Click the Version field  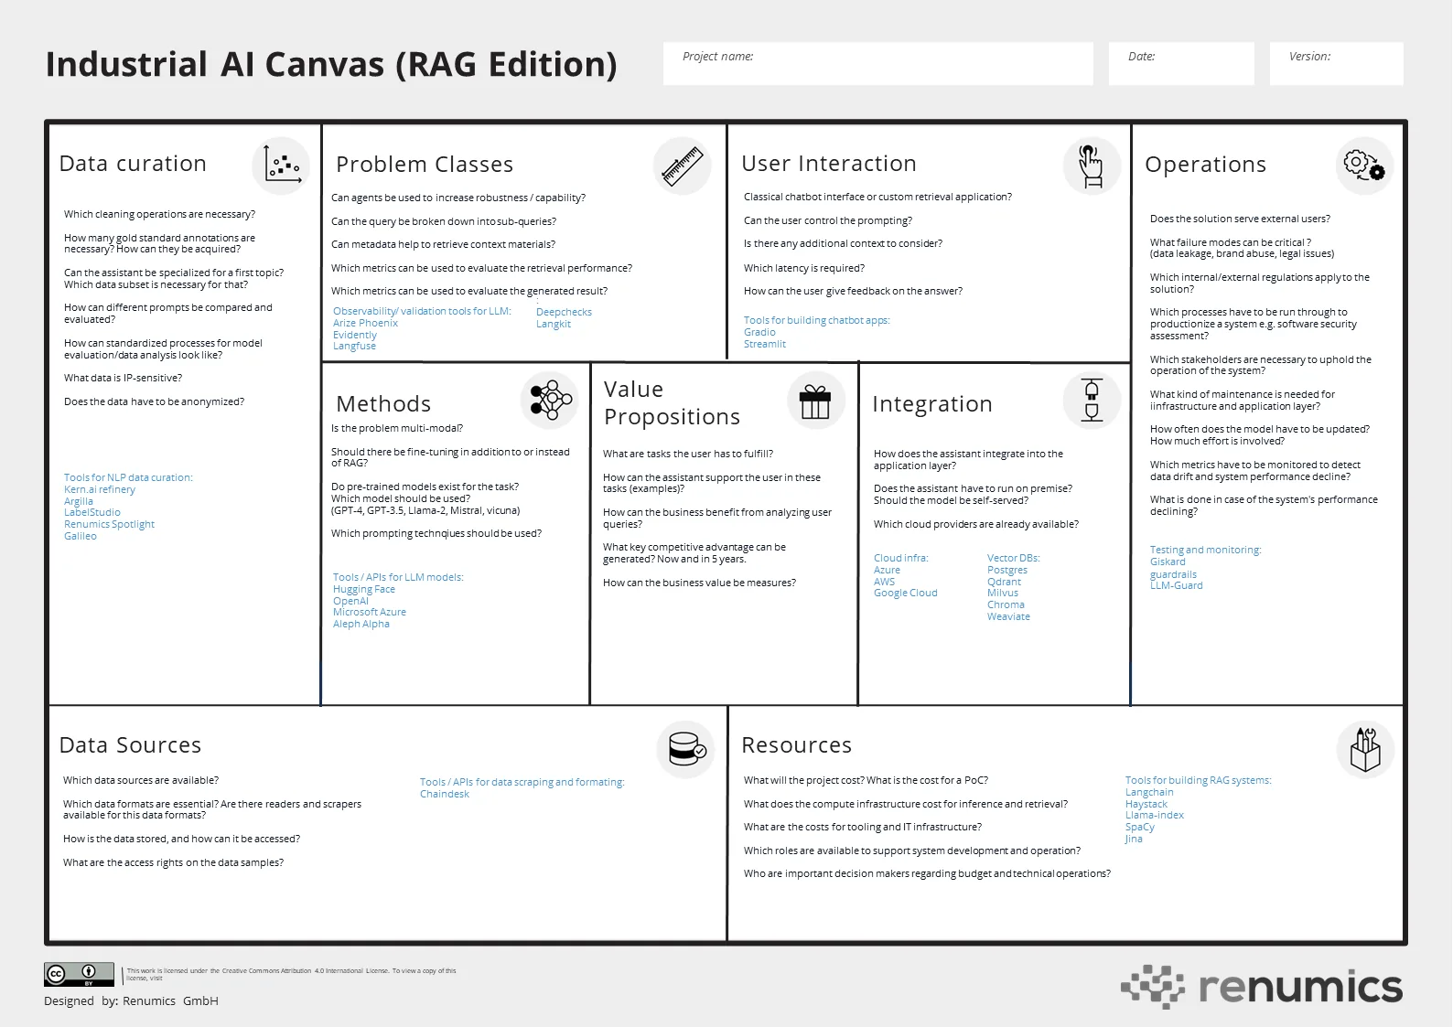tap(1337, 64)
